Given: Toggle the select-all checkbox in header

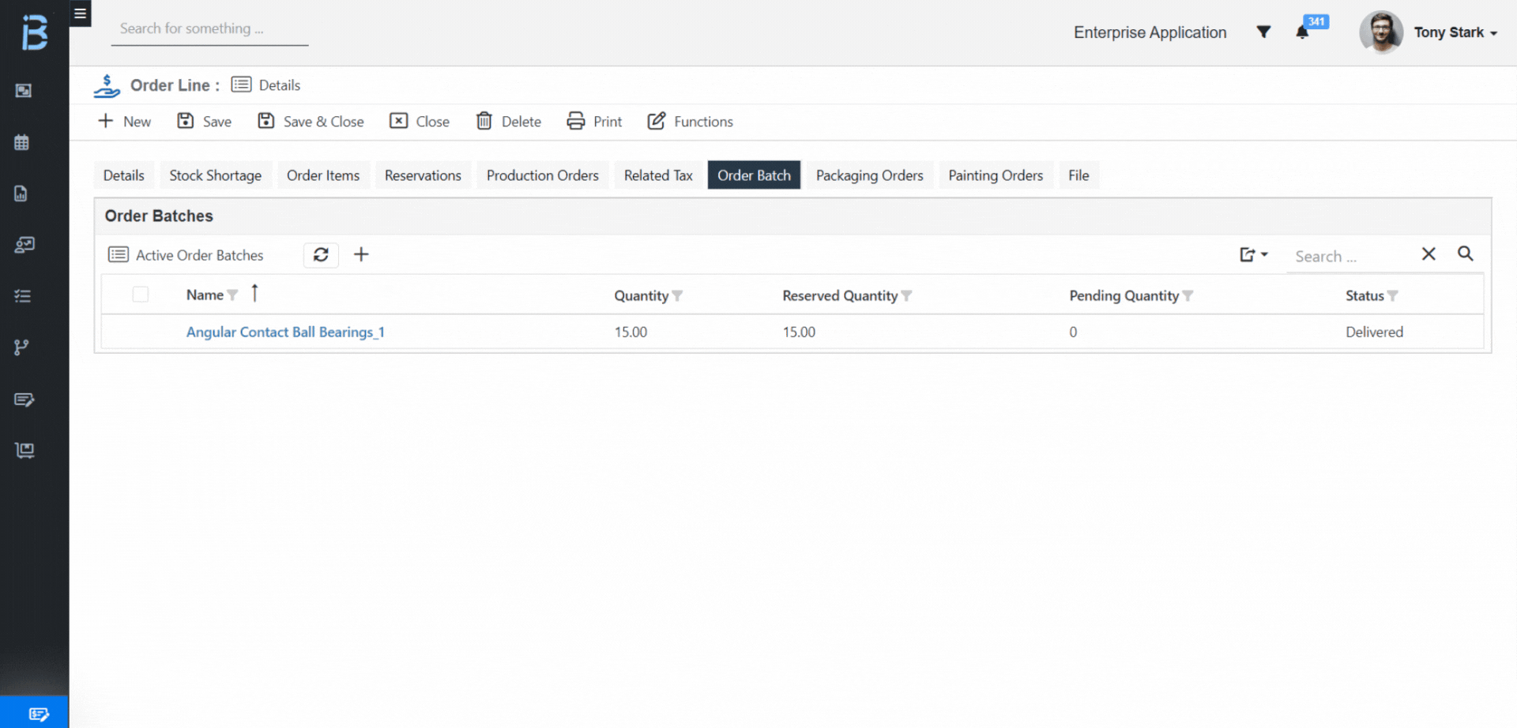Looking at the screenshot, I should point(141,295).
